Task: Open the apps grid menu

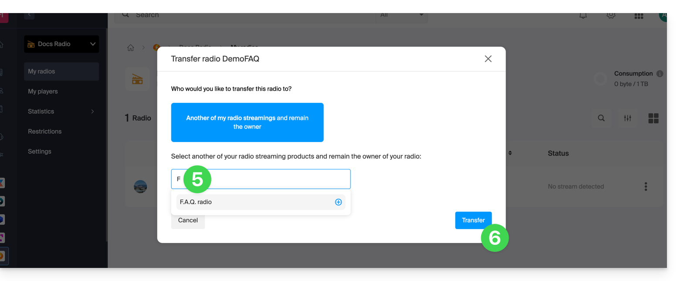Action: point(639,16)
